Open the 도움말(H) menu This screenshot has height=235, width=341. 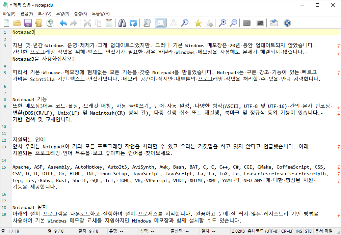(x=101, y=14)
